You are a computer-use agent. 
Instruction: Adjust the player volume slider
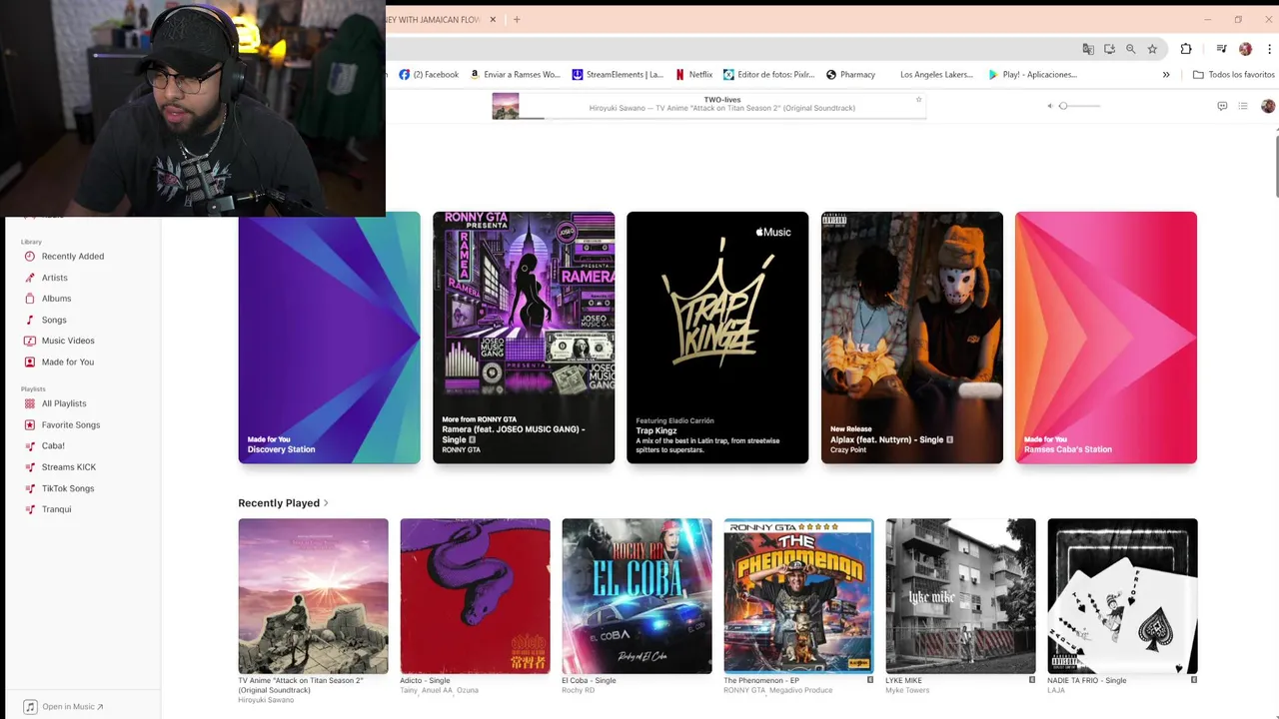(x=1079, y=106)
